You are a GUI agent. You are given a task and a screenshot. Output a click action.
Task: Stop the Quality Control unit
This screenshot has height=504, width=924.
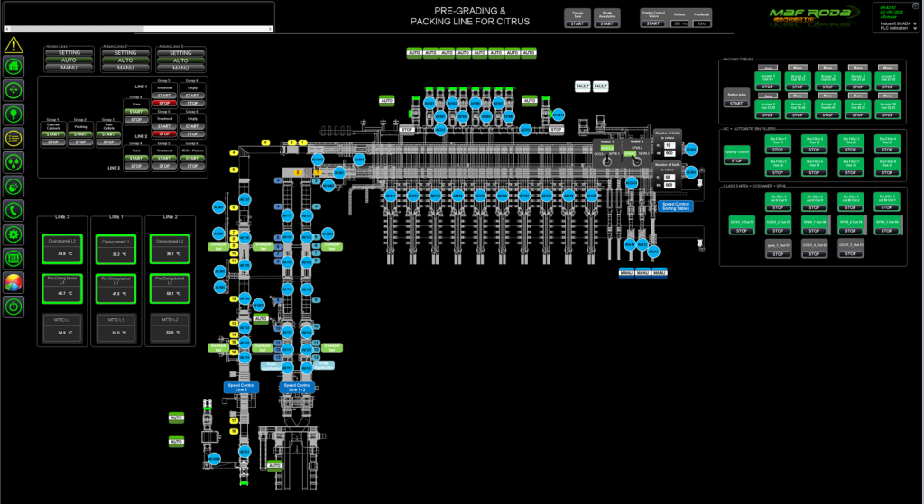[735, 160]
